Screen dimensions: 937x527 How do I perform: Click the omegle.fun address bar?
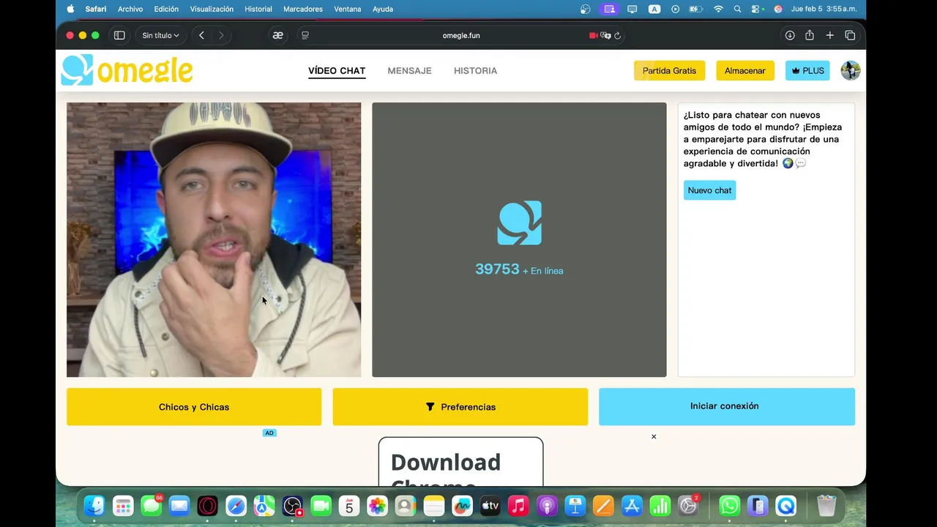point(461,35)
